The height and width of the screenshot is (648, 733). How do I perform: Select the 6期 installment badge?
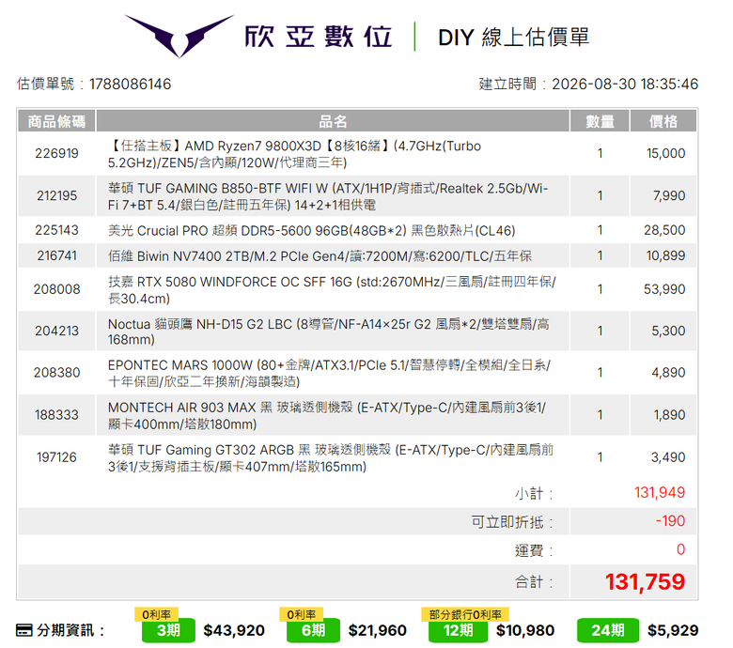click(313, 630)
